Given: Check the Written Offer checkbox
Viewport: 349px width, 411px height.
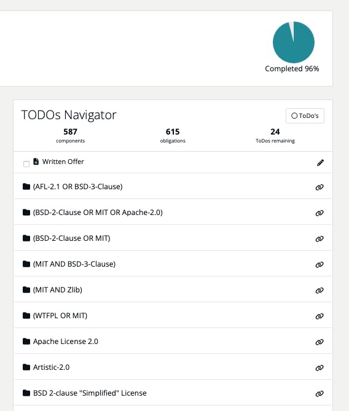Looking at the screenshot, I should [x=26, y=164].
